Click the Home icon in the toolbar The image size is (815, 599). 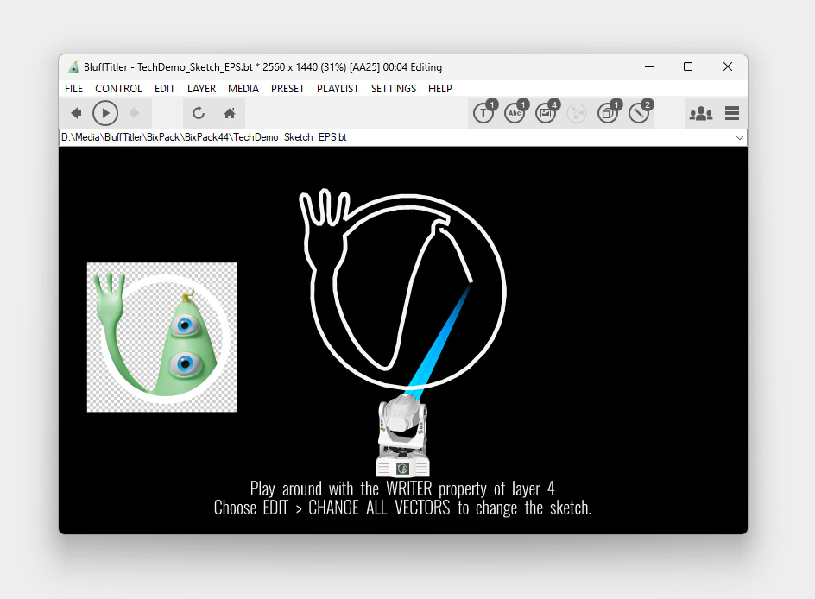click(x=230, y=113)
